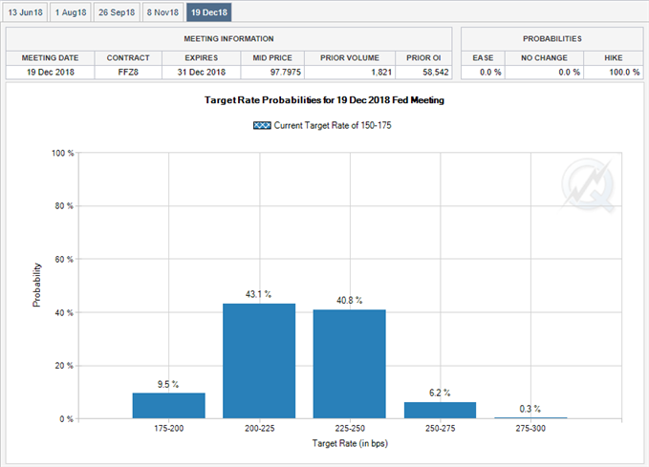649x467 pixels.
Task: Click the 1,821 prior volume value
Action: [381, 72]
